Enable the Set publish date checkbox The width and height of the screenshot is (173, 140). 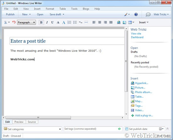[127, 129]
